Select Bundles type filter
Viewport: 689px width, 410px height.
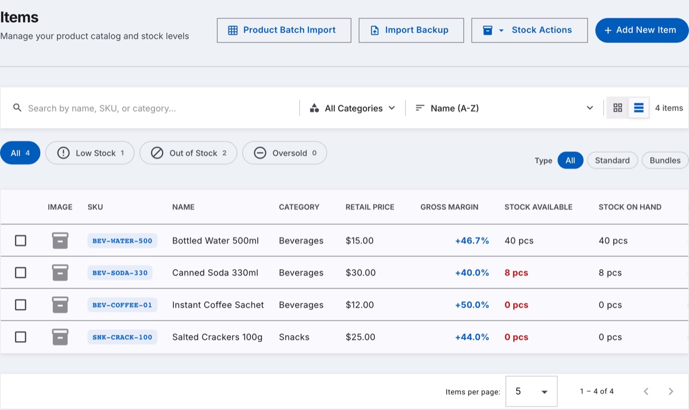(665, 161)
